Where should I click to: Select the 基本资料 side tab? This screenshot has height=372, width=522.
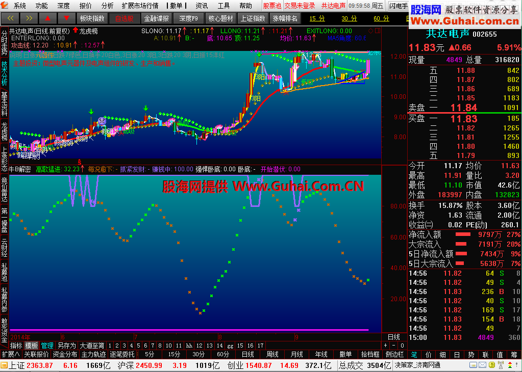tap(4, 104)
